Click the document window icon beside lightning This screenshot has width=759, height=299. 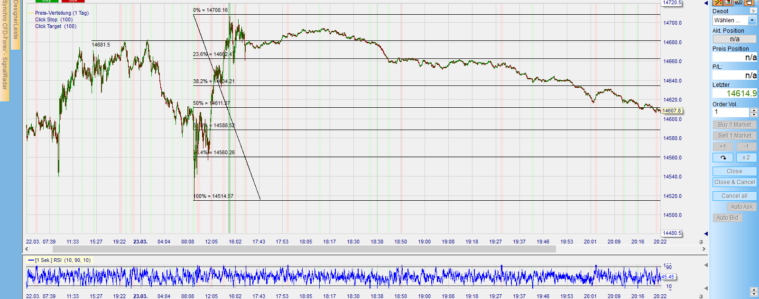tap(728, 2)
